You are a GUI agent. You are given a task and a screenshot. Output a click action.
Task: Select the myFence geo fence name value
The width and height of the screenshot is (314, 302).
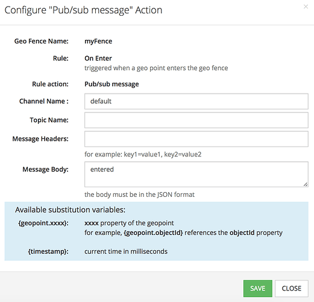click(x=98, y=41)
